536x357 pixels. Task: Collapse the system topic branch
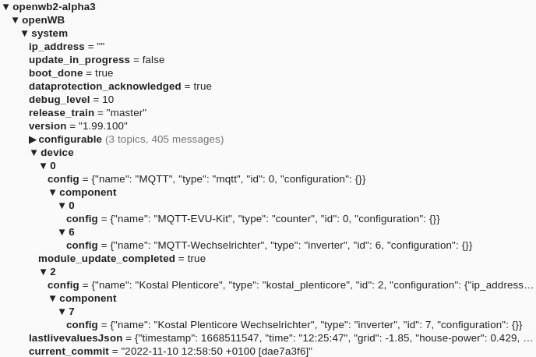tap(25, 34)
